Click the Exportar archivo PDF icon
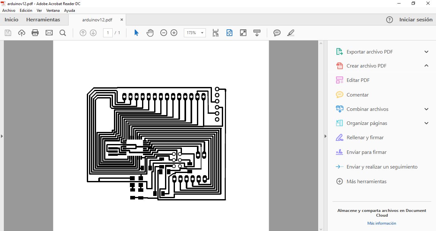 [340, 52]
